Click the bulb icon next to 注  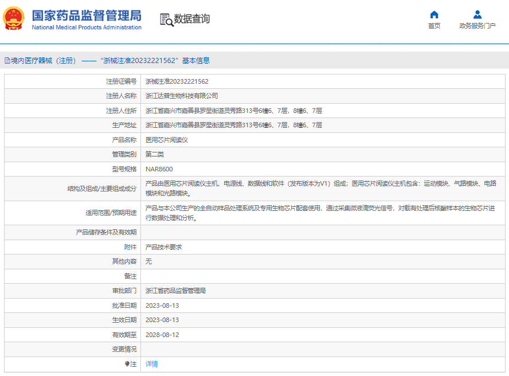tap(127, 364)
